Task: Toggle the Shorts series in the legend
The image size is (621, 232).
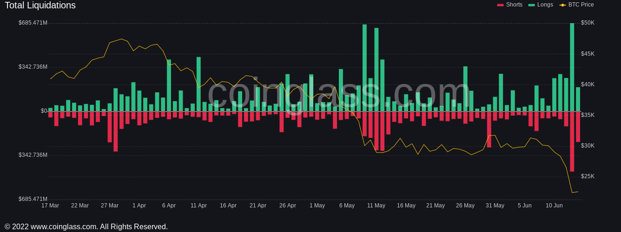Action: click(x=514, y=5)
